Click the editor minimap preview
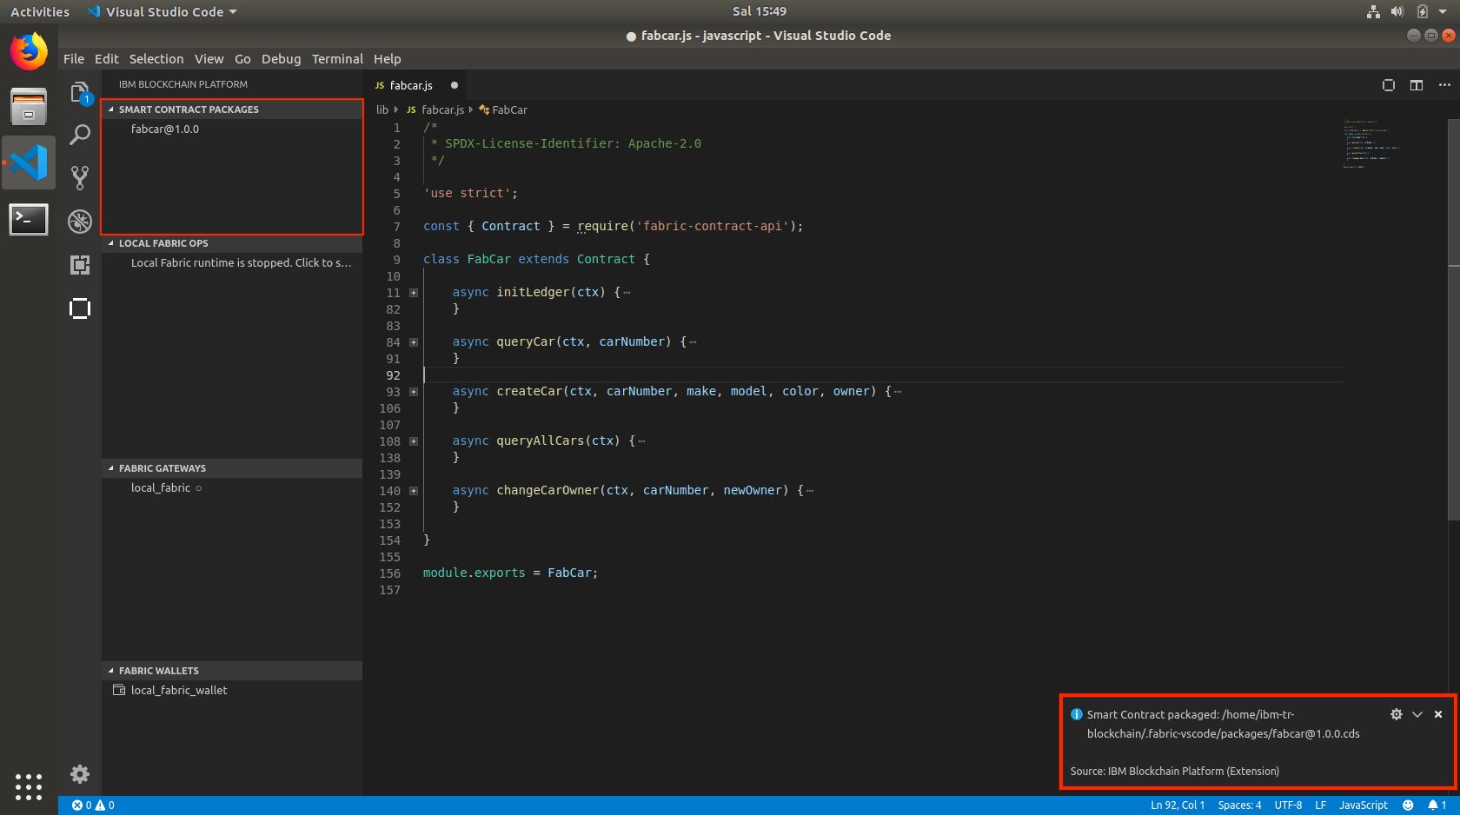The height and width of the screenshot is (815, 1460). (1370, 143)
